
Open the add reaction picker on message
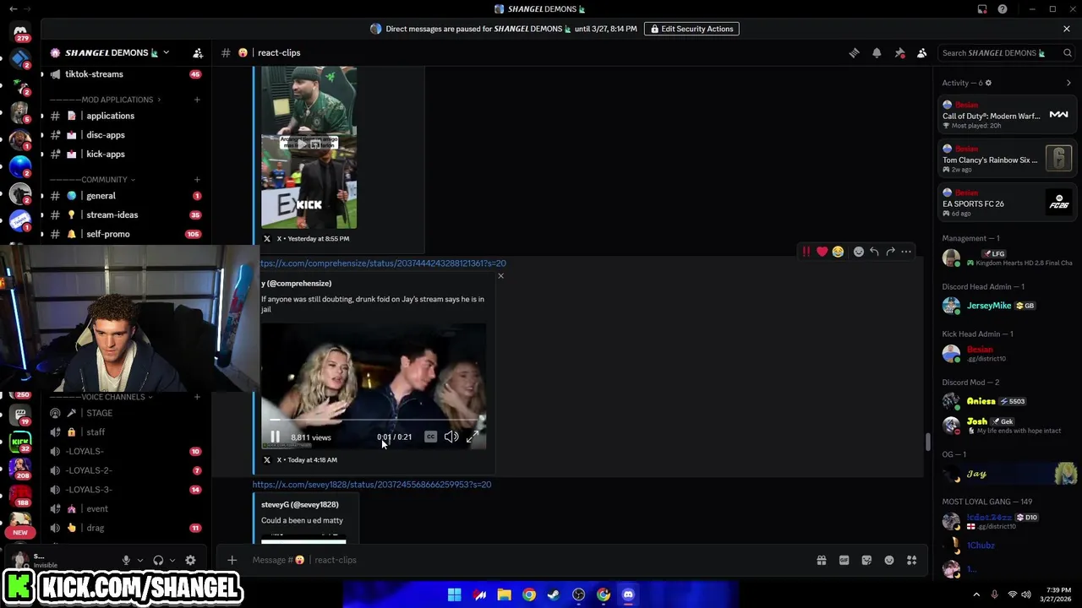coord(859,252)
